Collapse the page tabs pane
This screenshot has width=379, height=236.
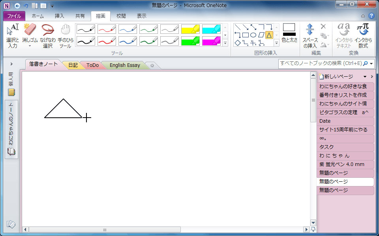click(372, 77)
